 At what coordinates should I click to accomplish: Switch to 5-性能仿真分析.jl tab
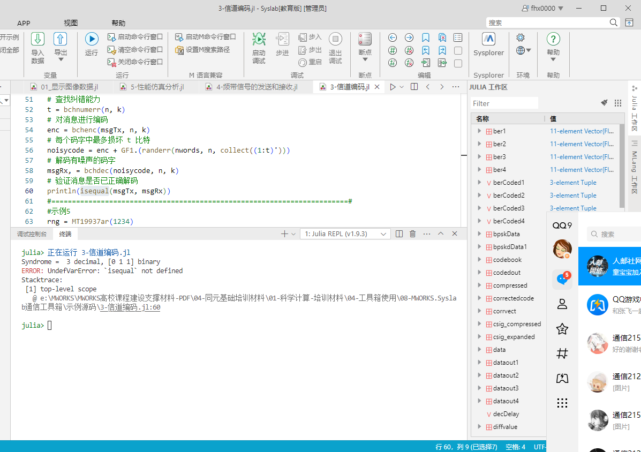coord(152,87)
